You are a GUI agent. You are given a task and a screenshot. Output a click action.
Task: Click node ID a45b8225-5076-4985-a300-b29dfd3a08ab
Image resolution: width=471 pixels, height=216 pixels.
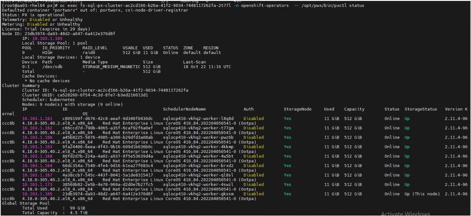[x=107, y=137]
